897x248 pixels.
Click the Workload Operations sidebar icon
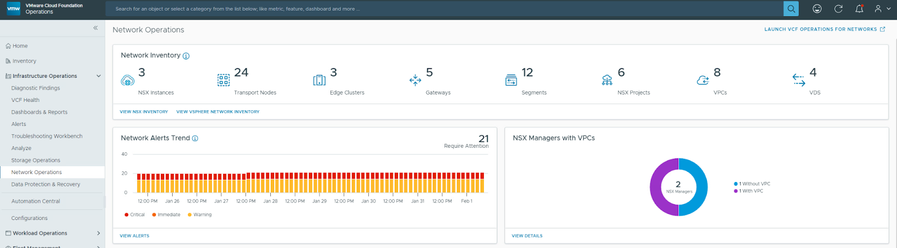[x=8, y=233]
